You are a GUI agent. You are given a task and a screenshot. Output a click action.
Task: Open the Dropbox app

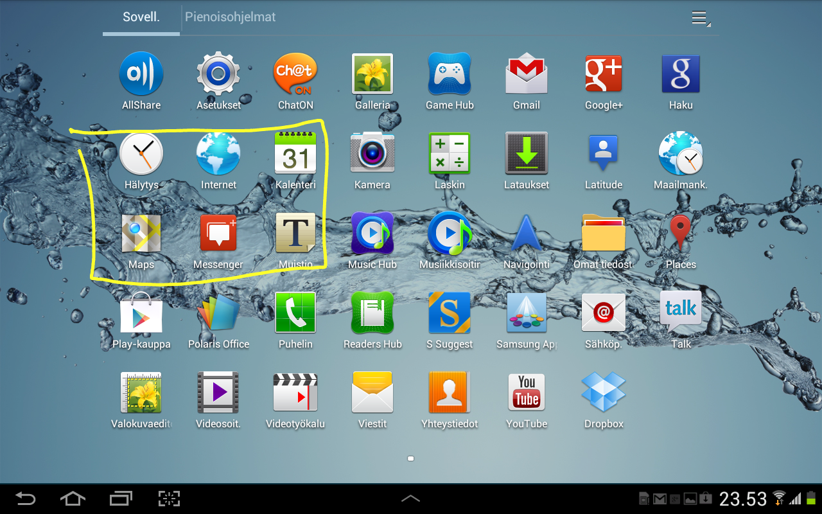coord(604,392)
